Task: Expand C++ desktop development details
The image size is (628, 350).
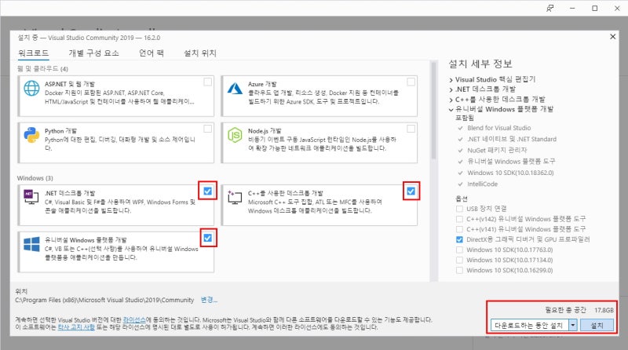Action: [451, 100]
